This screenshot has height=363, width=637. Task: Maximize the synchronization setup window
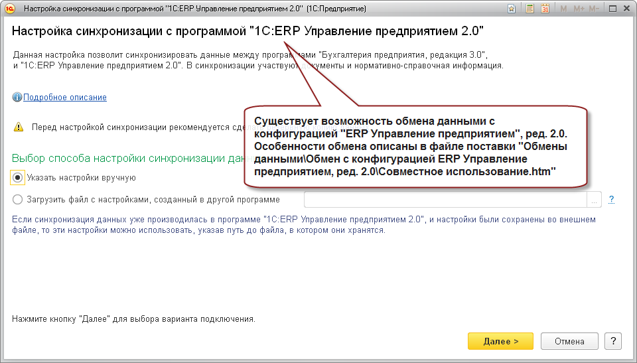(x=612, y=9)
